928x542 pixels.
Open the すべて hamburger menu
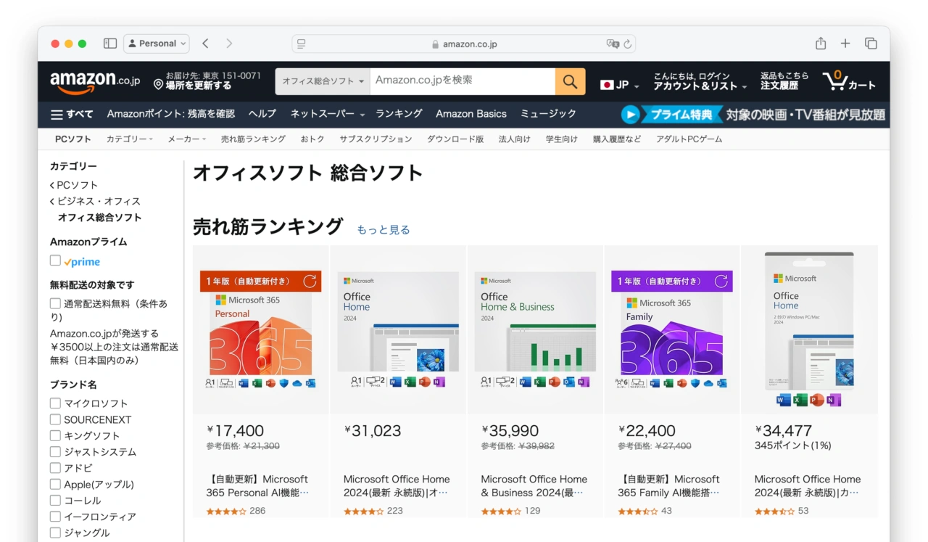[x=72, y=114]
